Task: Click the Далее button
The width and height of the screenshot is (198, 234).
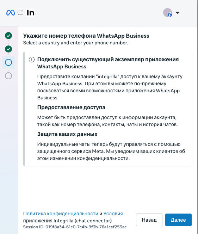Action: 178,220
